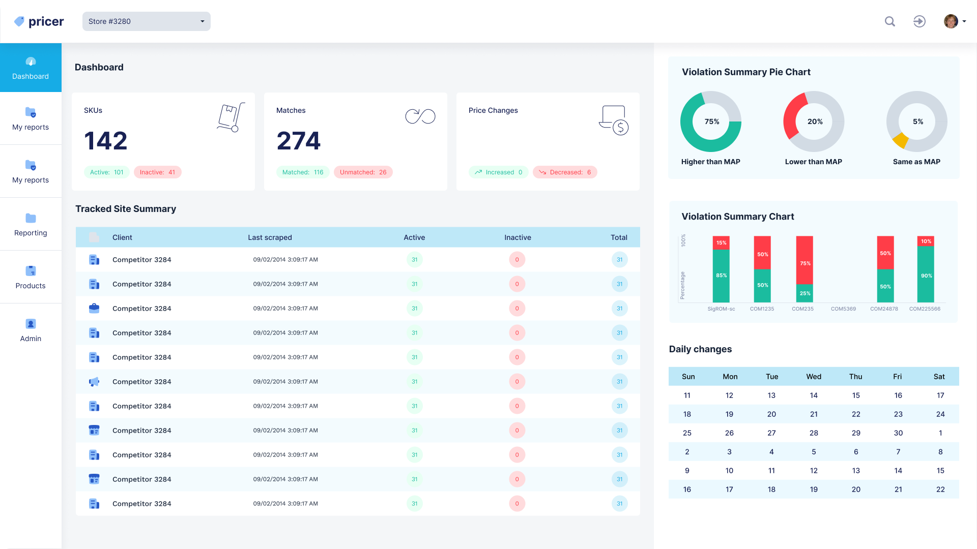Click the briefcase icon in site table

tap(94, 309)
